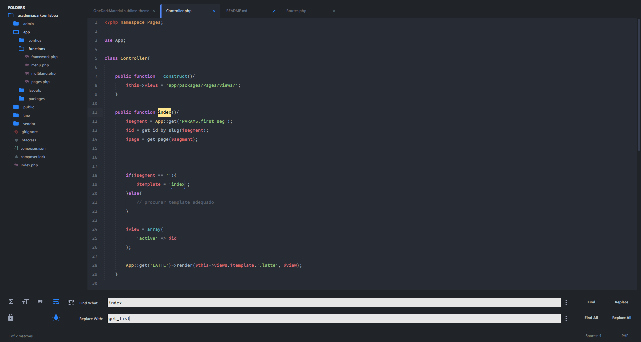Disable wrap-around search option
This screenshot has height=342, width=641.
56,302
